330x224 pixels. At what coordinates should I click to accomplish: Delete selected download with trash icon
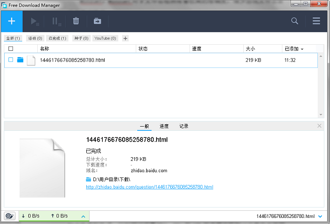[x=76, y=21]
